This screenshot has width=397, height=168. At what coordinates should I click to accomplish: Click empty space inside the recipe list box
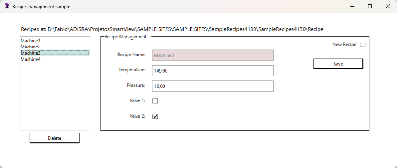[x=55, y=97]
